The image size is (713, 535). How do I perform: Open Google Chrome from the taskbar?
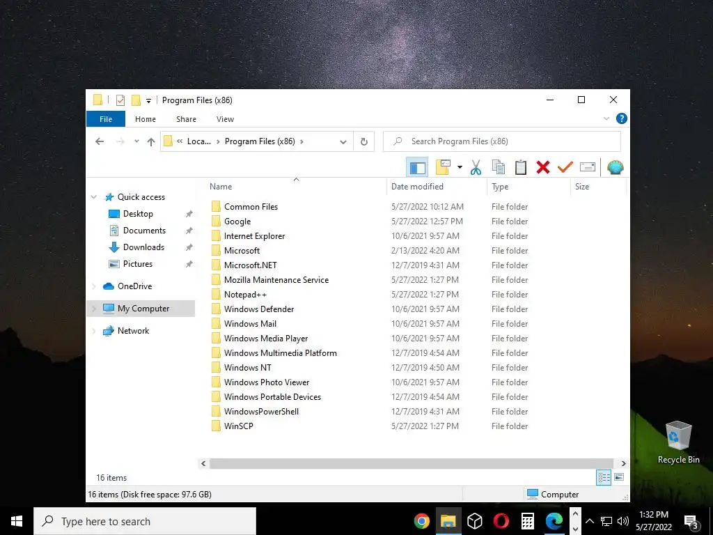click(x=421, y=521)
